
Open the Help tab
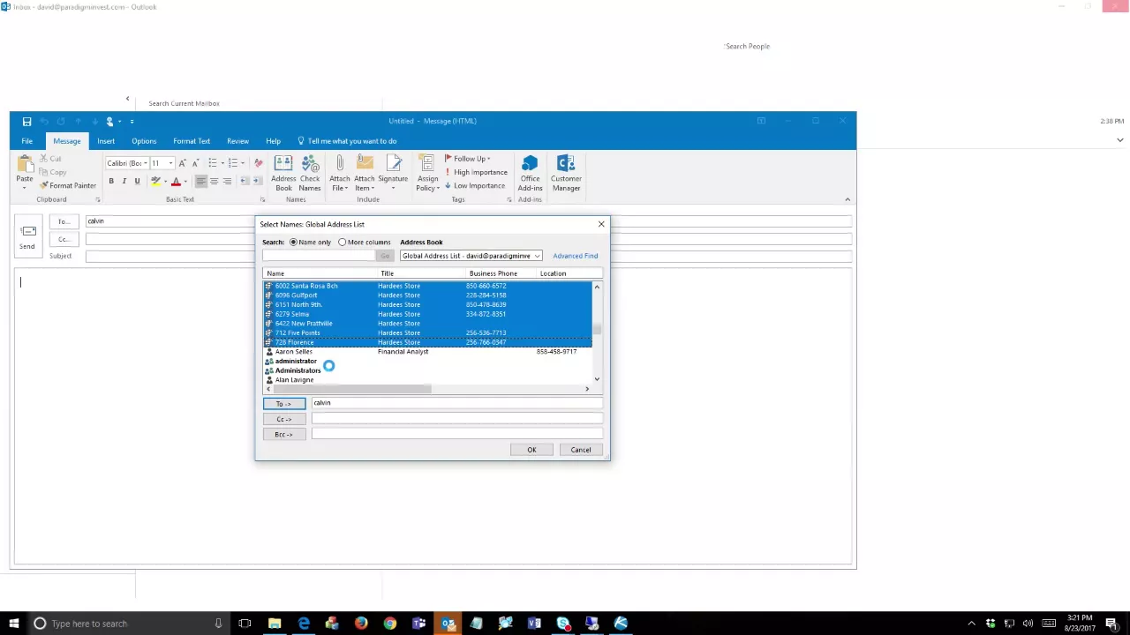coord(273,141)
